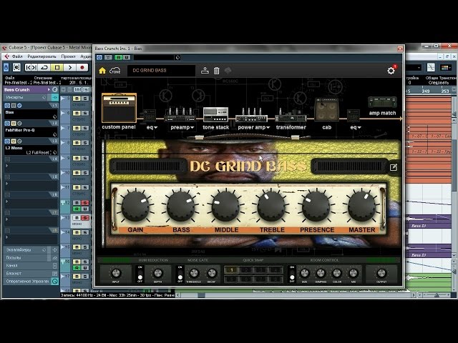Open the preamp module icon
This screenshot has width=458, height=343.
coord(180,114)
